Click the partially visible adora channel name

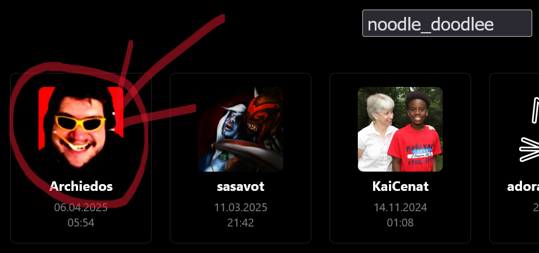(x=523, y=186)
